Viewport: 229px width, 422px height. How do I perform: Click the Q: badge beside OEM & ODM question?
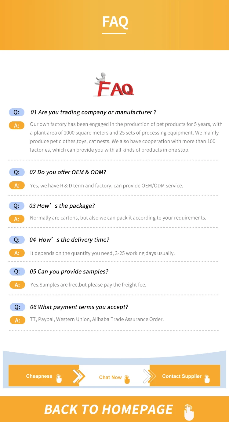[x=17, y=172]
